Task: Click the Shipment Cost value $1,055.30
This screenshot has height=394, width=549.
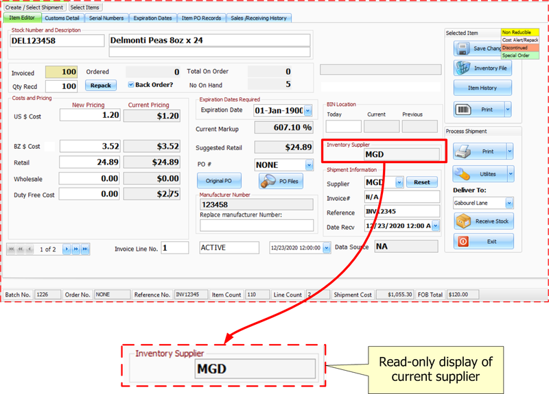Action: click(395, 295)
